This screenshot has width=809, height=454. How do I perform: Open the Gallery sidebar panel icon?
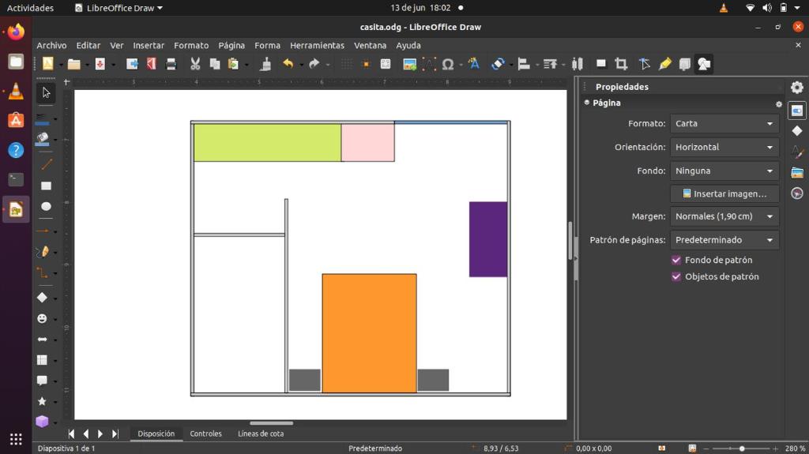click(x=796, y=173)
